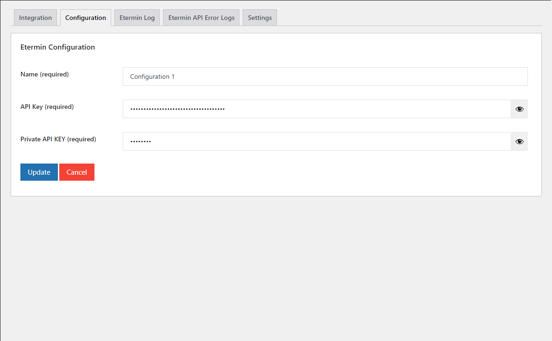
Task: Focus the API Key password field
Action: (x=317, y=109)
